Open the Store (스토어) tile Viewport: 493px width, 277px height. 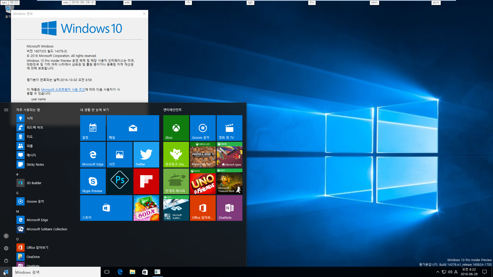pyautogui.click(x=106, y=208)
